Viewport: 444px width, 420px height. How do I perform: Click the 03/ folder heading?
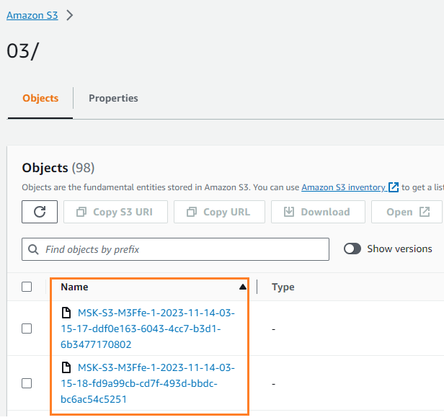pyautogui.click(x=22, y=51)
